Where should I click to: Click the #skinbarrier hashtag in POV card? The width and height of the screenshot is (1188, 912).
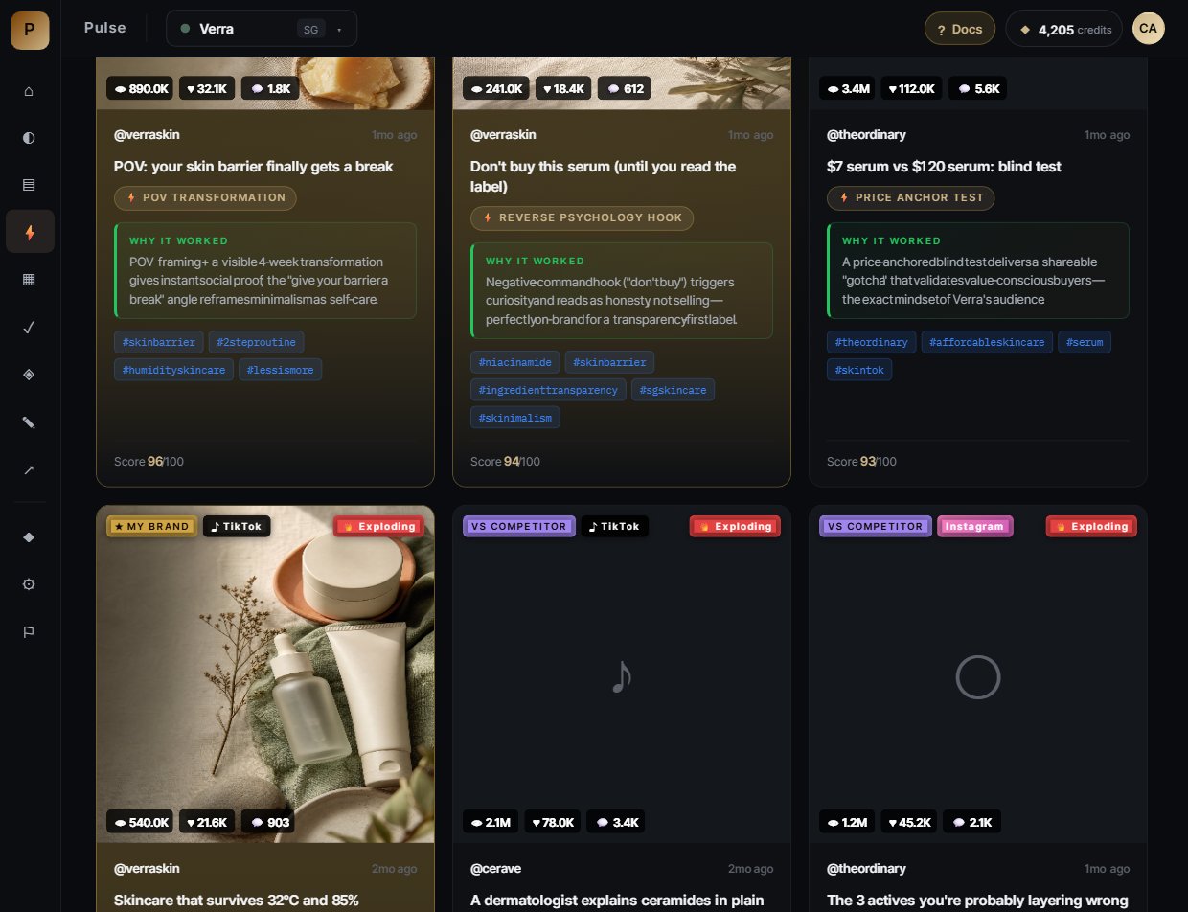click(158, 342)
